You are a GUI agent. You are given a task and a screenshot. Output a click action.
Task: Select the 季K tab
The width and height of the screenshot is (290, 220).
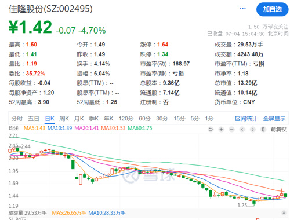94,119
